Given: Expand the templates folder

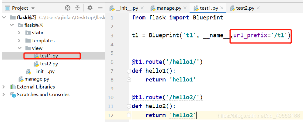Looking at the screenshot, I should tap(19, 41).
